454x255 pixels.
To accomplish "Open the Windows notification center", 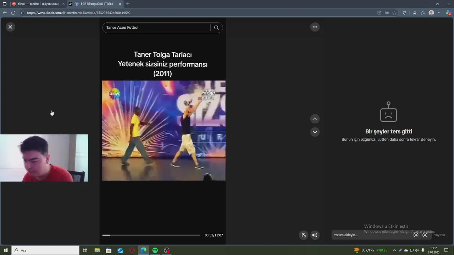I will [446, 250].
